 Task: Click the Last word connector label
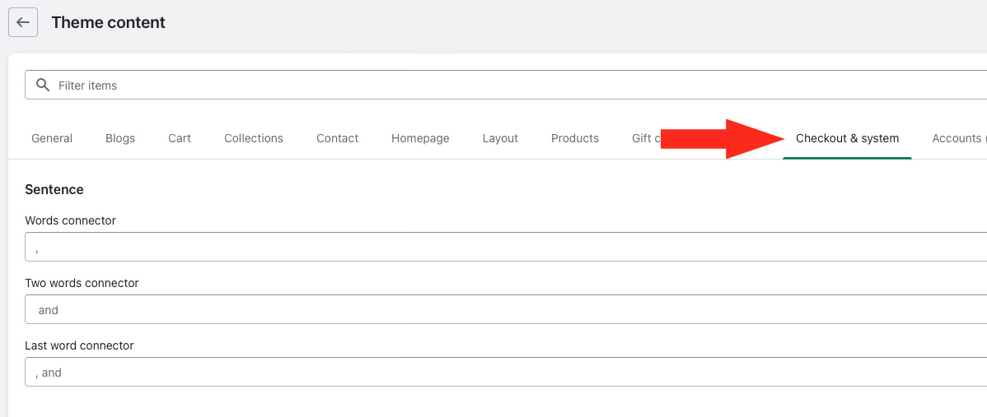79,345
